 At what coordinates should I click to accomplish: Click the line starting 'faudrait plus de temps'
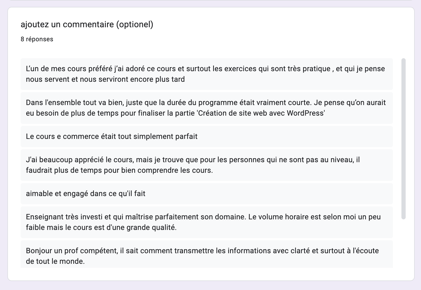[119, 170]
